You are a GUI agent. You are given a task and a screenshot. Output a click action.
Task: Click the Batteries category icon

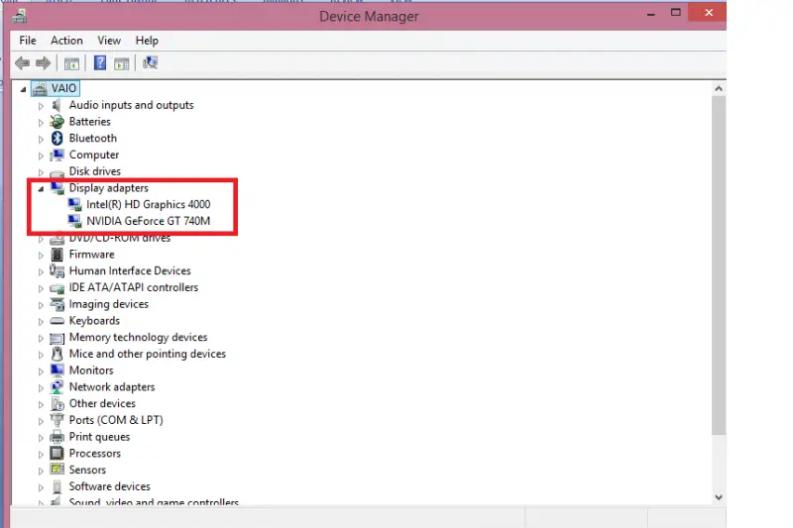[x=57, y=122]
